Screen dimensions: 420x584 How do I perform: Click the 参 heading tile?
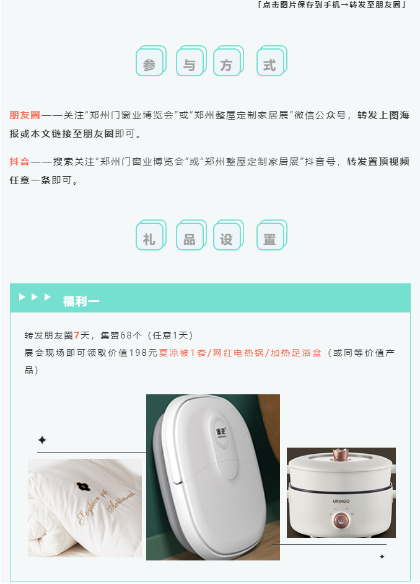click(151, 61)
